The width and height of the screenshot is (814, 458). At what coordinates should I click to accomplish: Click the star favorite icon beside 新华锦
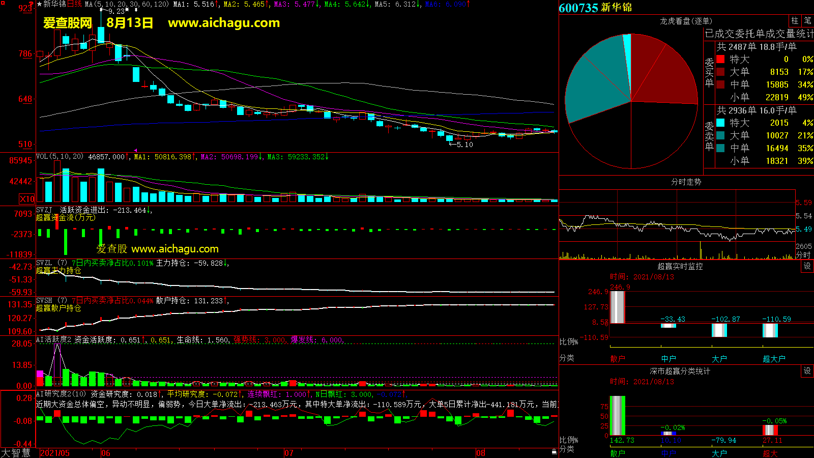pos(39,4)
